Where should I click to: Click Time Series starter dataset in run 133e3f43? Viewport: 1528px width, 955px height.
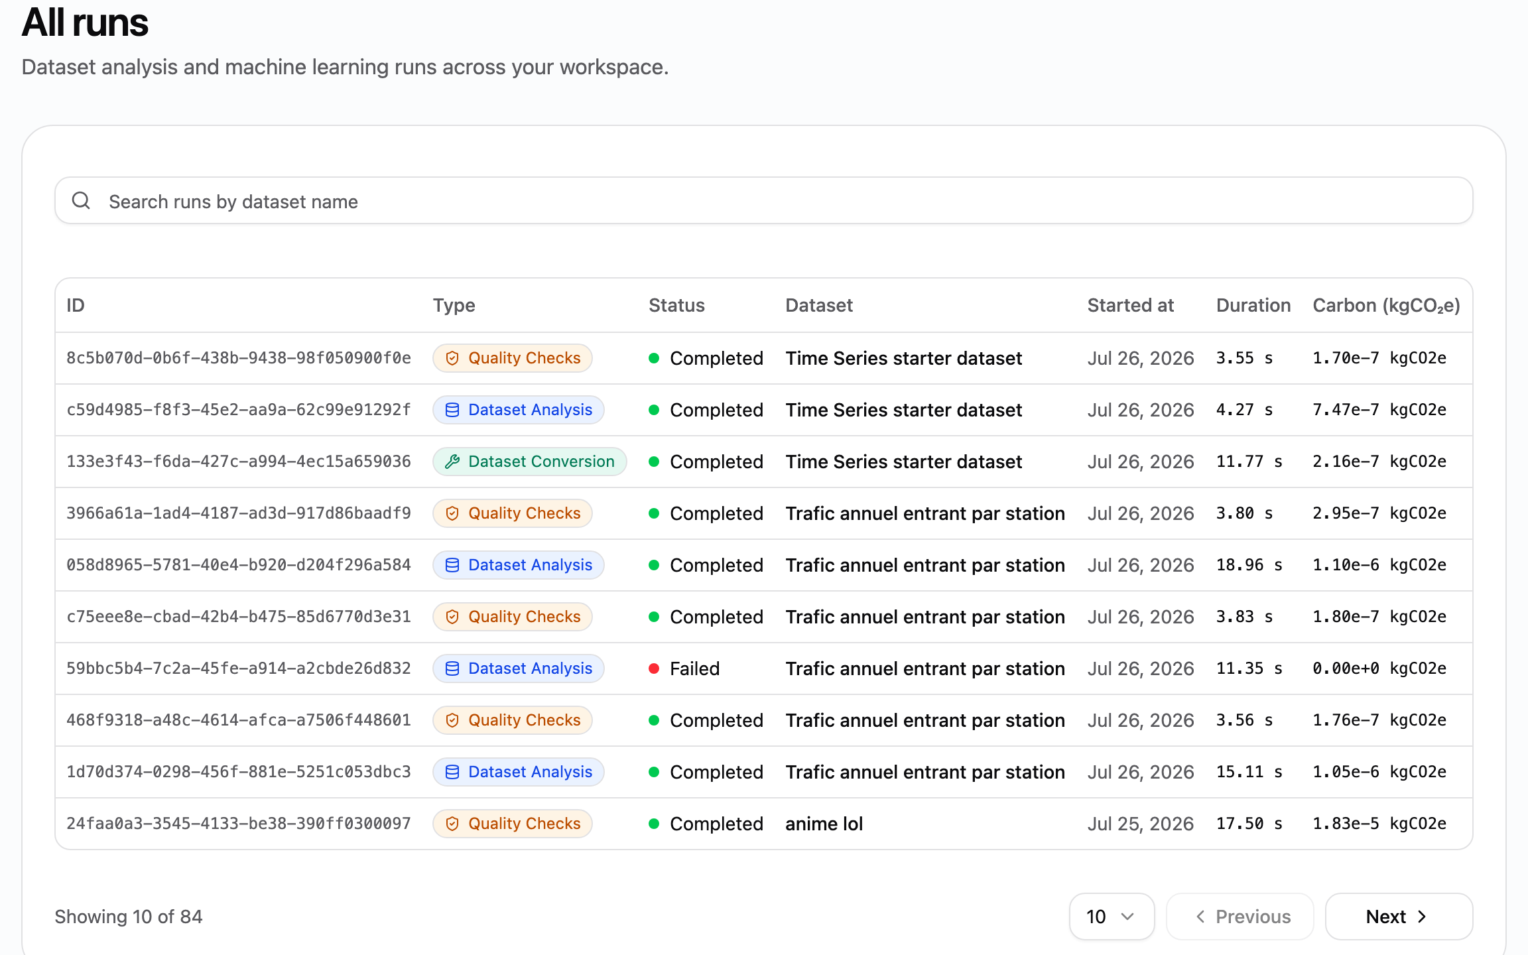[x=904, y=462]
